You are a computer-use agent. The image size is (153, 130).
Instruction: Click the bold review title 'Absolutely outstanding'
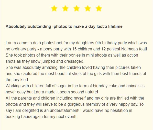[x=28, y=27]
